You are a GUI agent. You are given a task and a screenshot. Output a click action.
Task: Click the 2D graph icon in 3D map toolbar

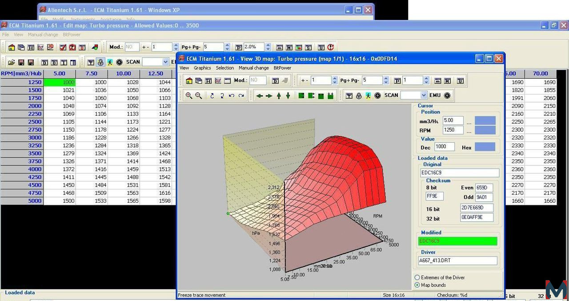click(218, 80)
